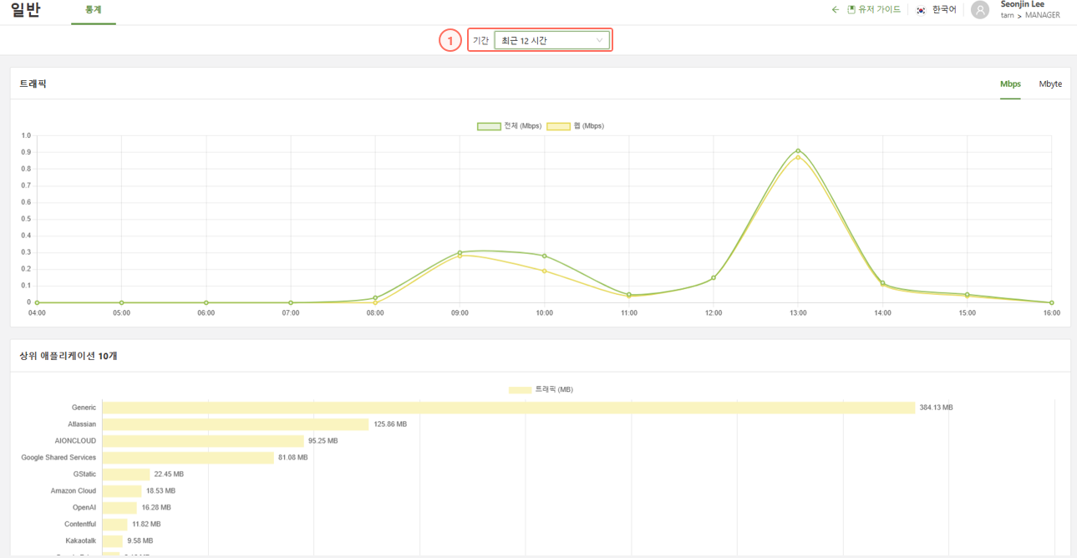Open the 유저 가이드 link
Image resolution: width=1077 pixels, height=558 pixels.
(879, 10)
